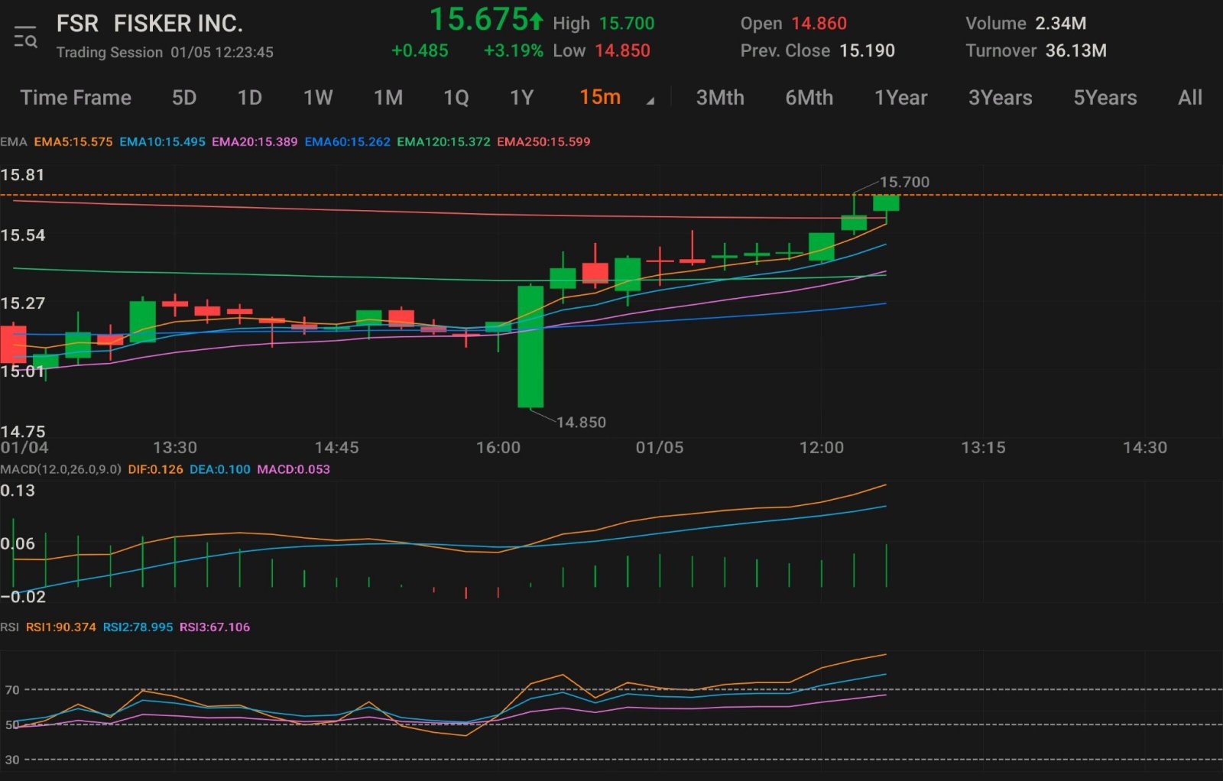Click the EMA60:15.262 indicator label
1223x781 pixels.
pos(347,142)
